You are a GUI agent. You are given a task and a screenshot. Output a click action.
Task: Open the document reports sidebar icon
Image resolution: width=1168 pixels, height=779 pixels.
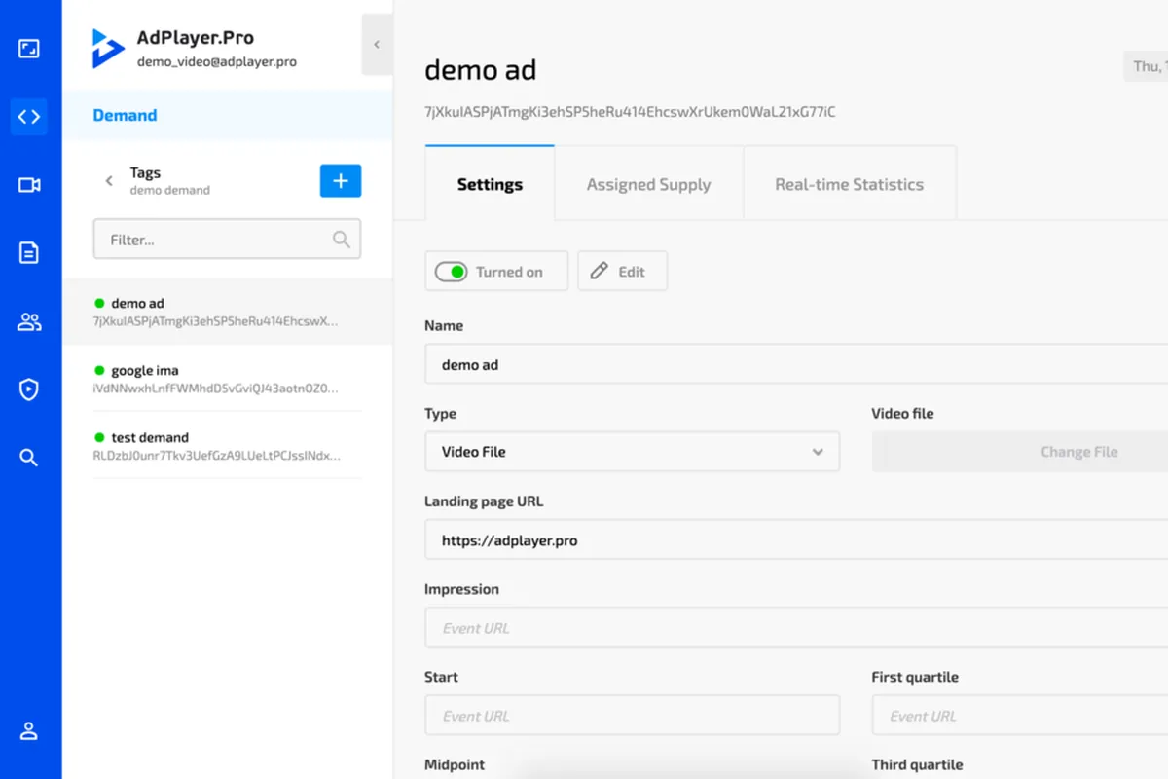coord(29,253)
